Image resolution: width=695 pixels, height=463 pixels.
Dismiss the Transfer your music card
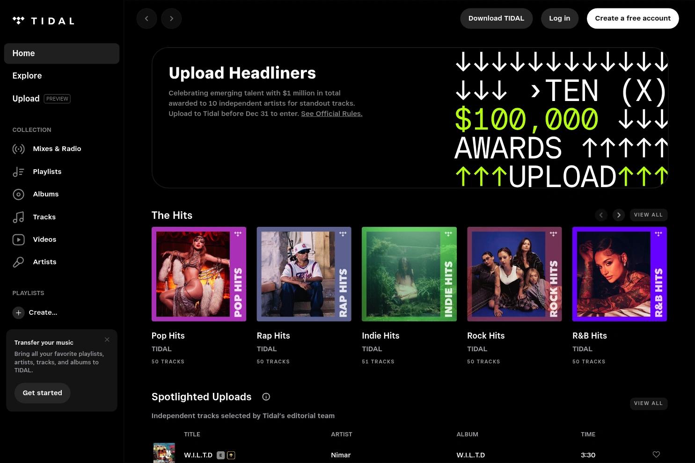click(x=107, y=340)
